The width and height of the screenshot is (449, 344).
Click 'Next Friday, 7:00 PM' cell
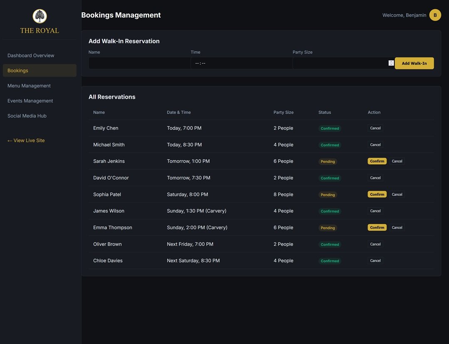pos(190,244)
